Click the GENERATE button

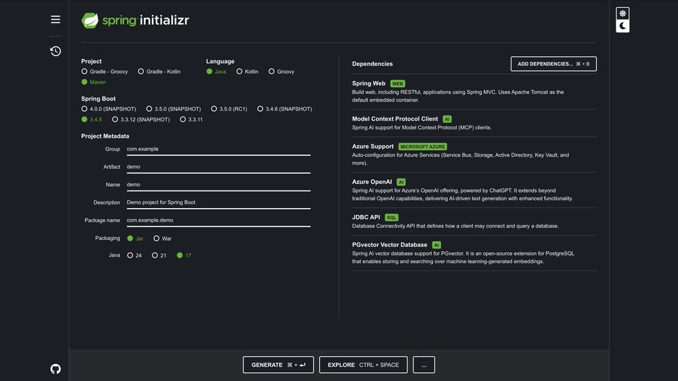[x=278, y=365]
